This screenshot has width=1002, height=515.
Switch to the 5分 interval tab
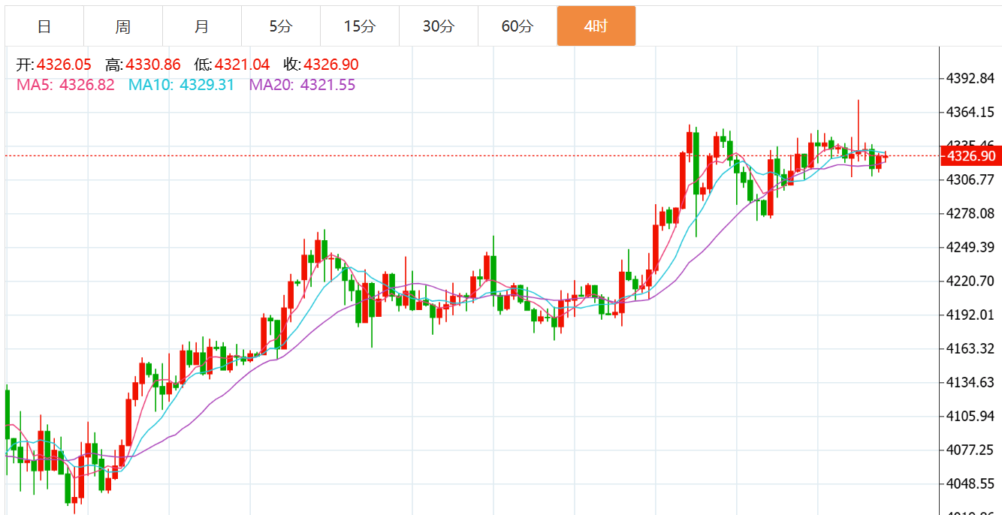[281, 26]
